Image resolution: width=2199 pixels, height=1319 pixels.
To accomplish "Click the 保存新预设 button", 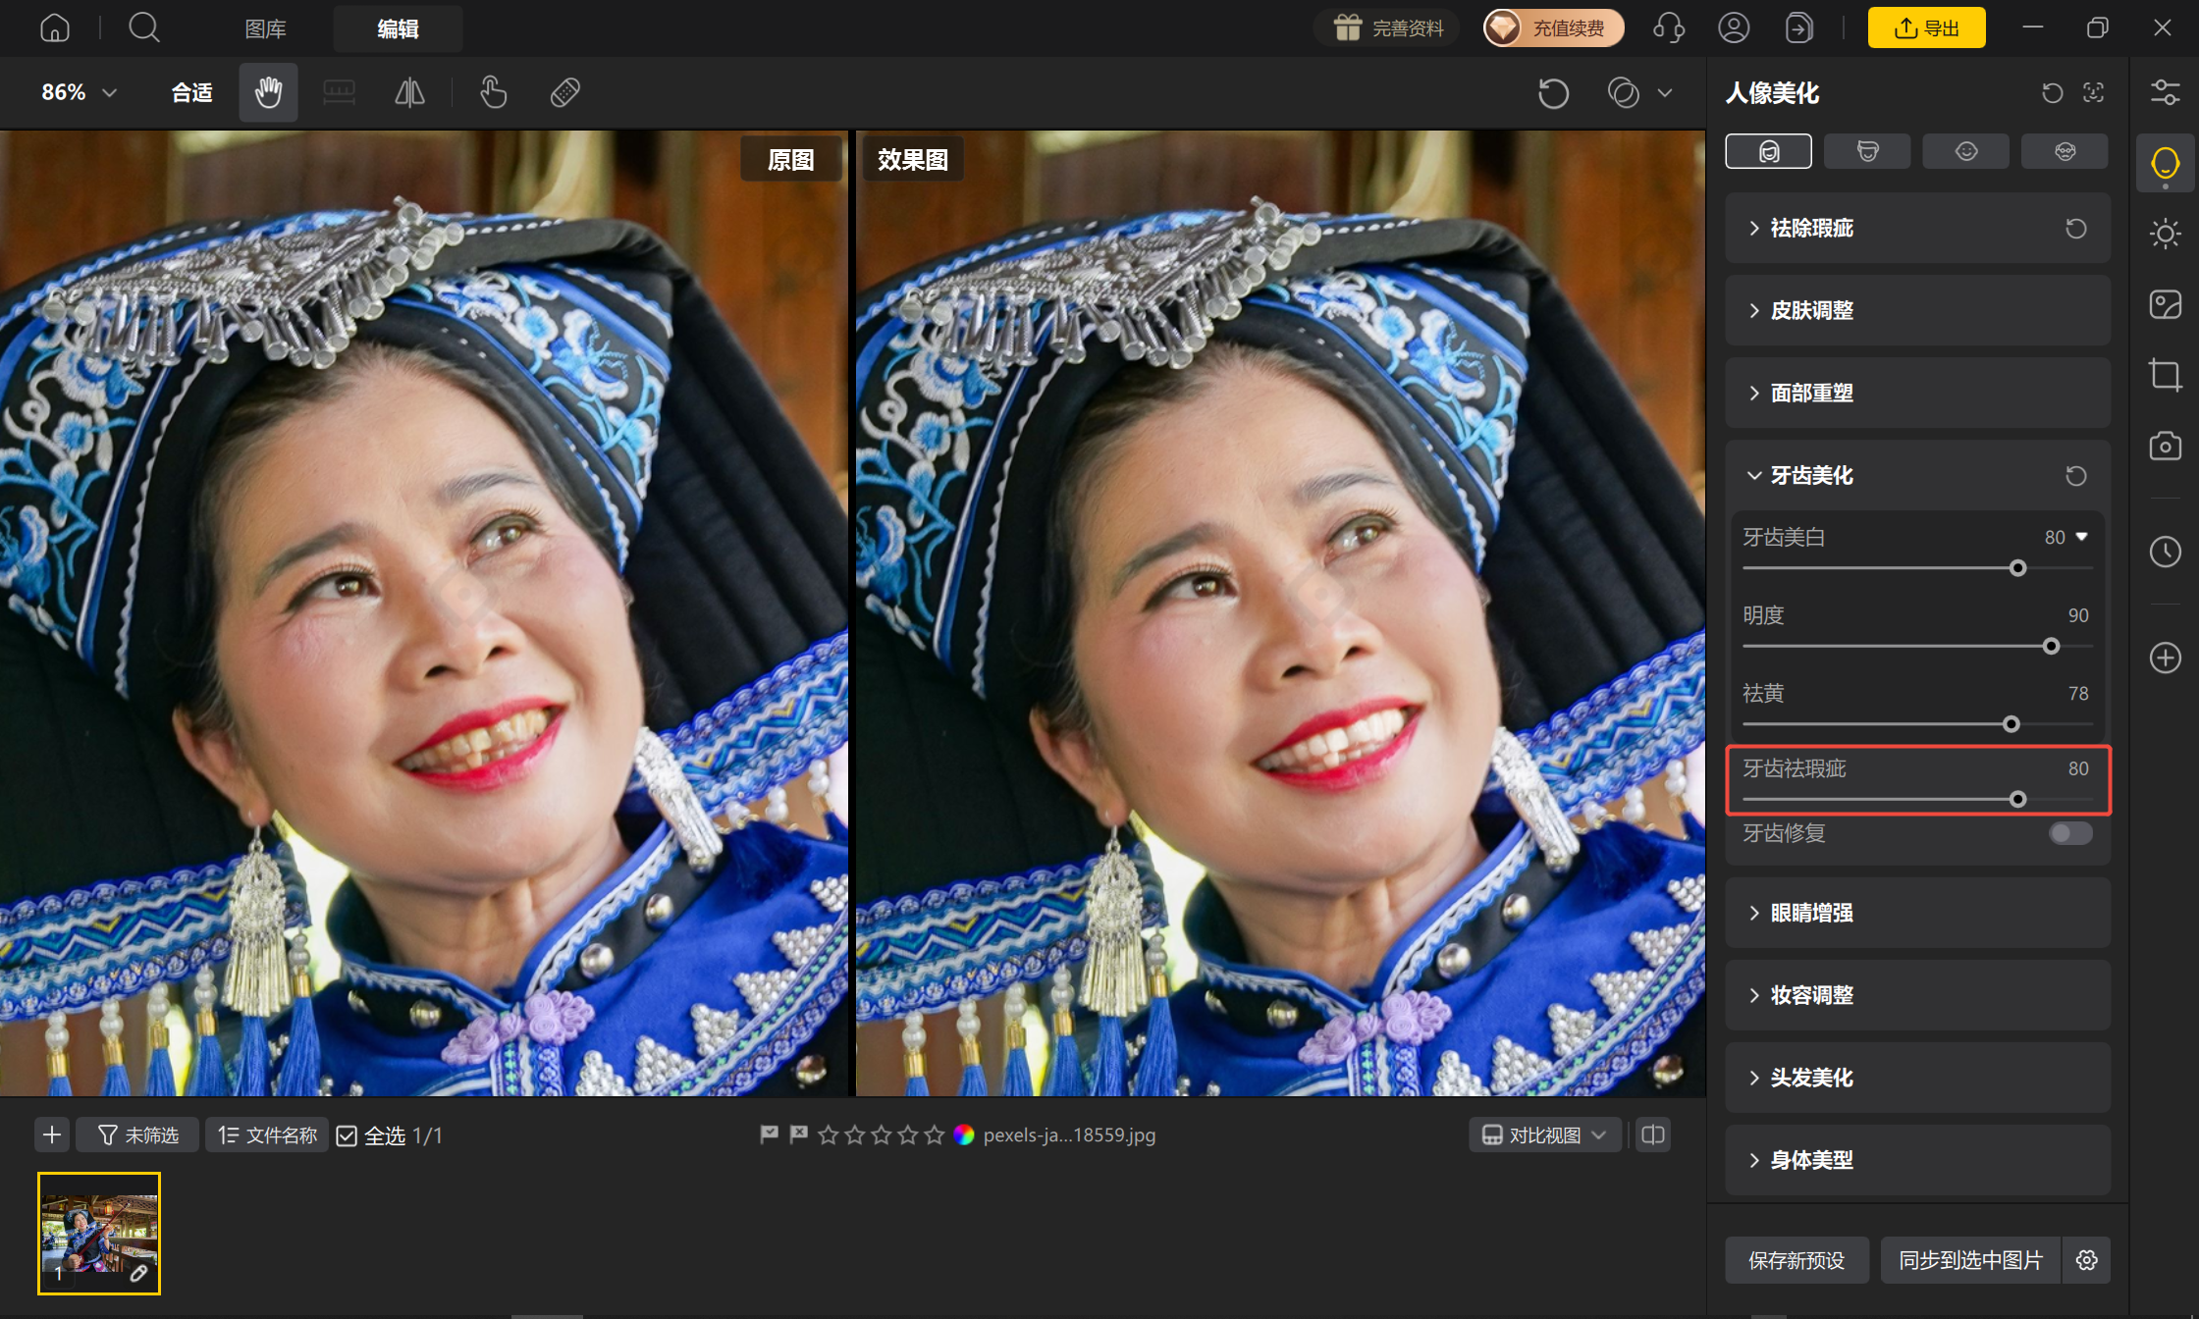I will tap(1797, 1260).
